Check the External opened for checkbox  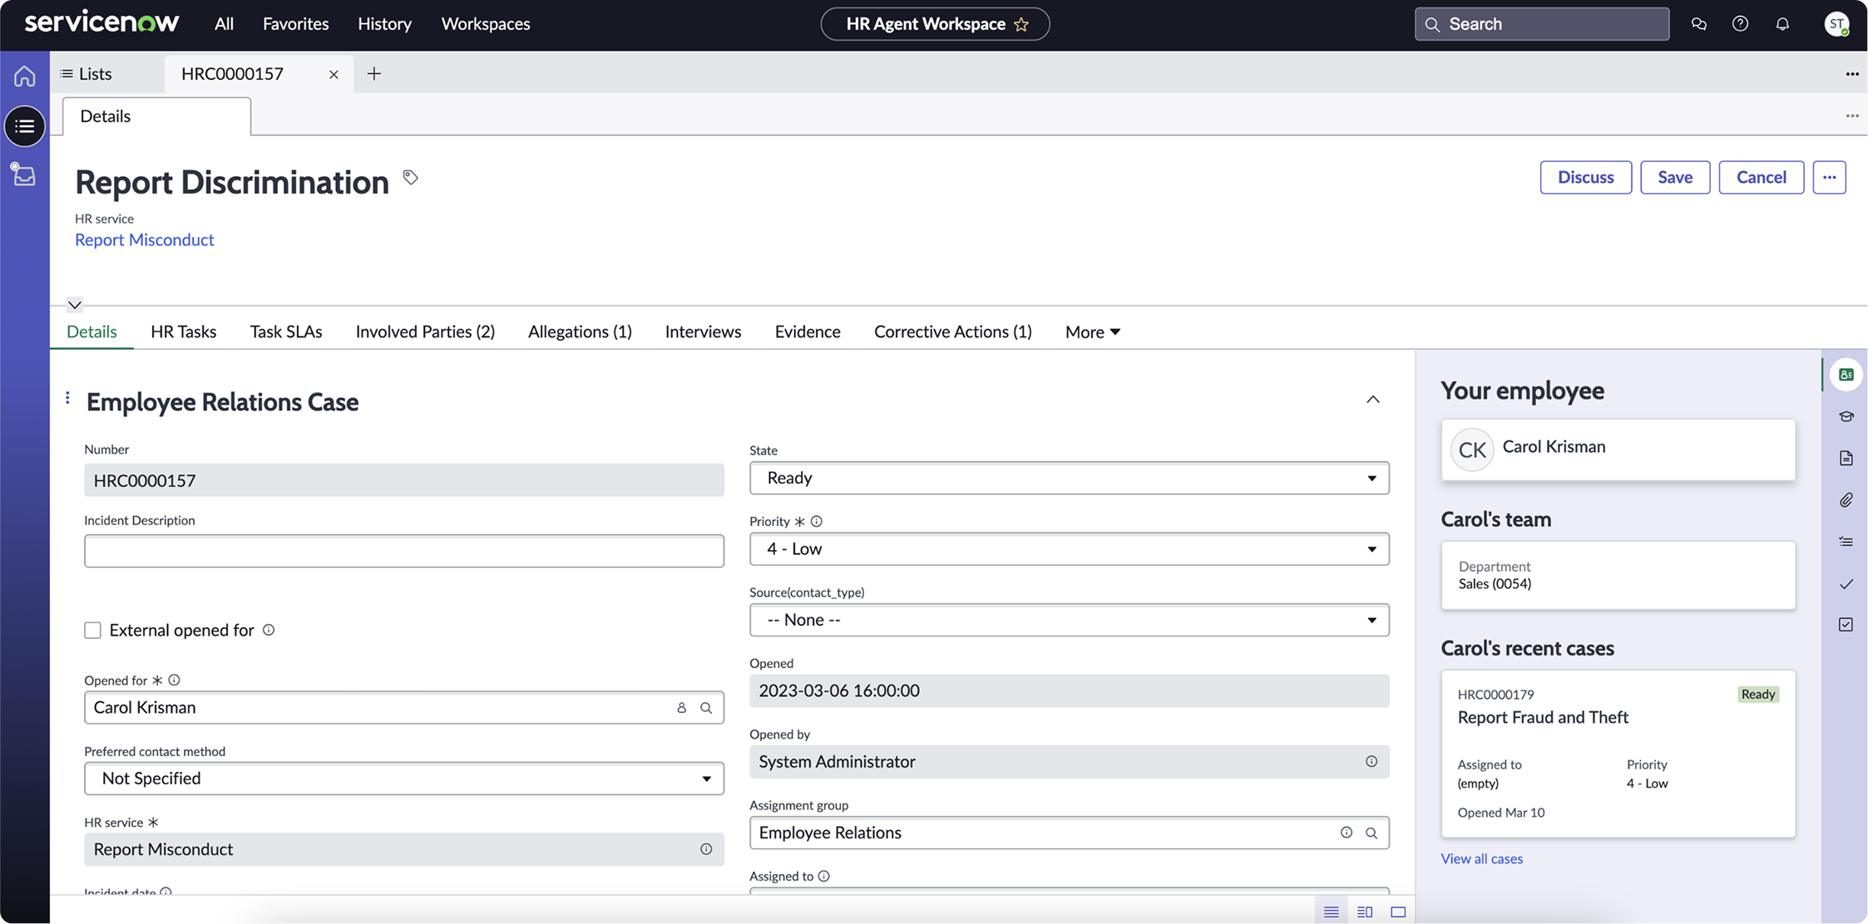click(x=92, y=631)
